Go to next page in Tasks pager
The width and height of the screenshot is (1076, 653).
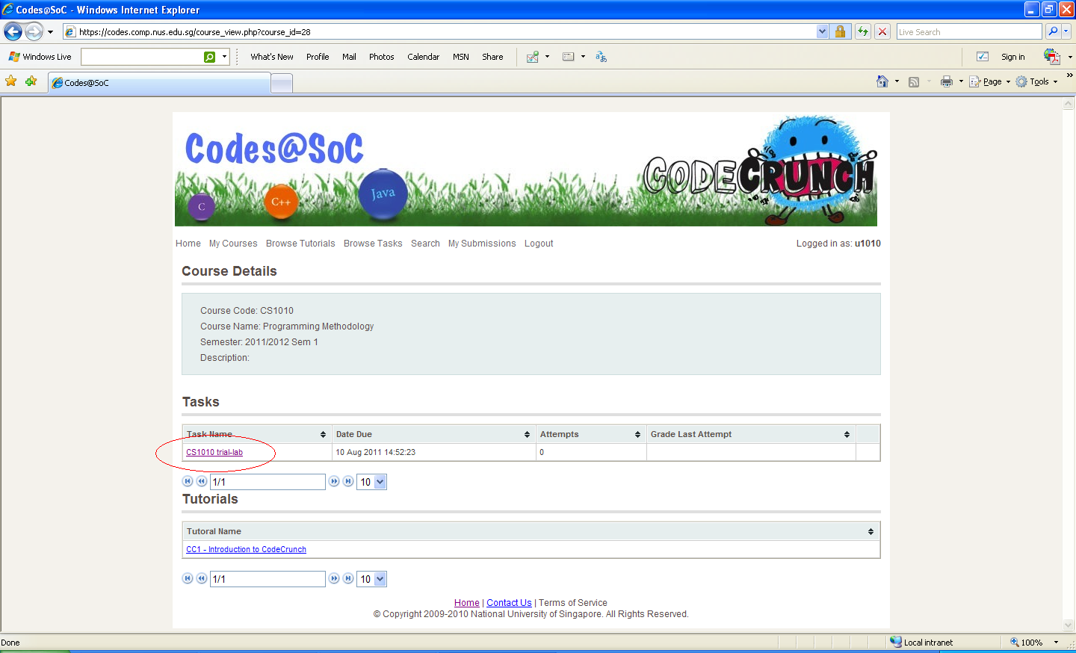[335, 482]
